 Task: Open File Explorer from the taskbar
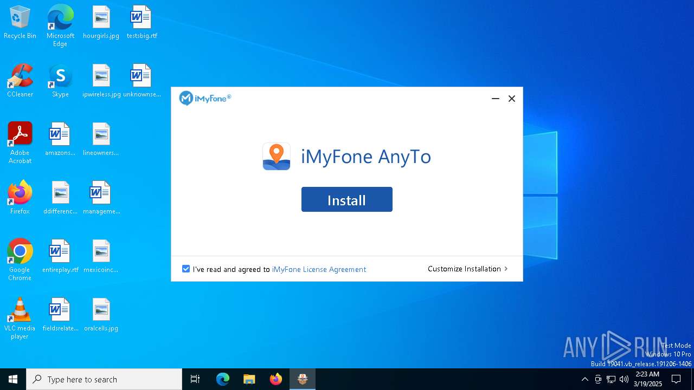(x=249, y=379)
